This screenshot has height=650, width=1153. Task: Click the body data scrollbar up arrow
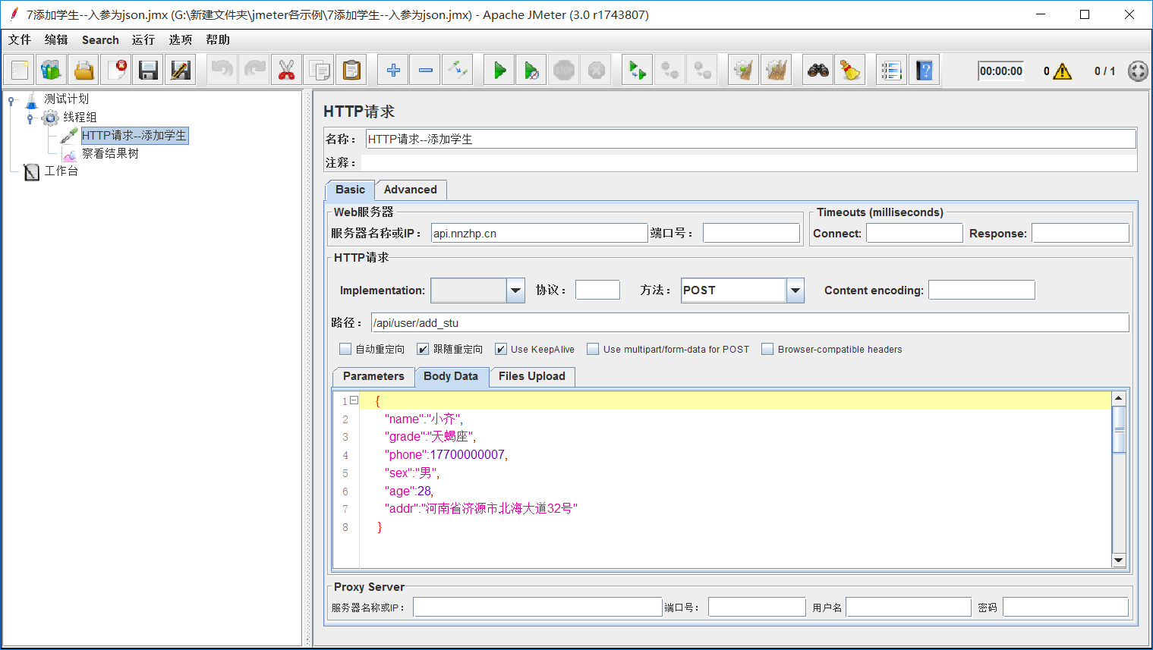tap(1118, 398)
